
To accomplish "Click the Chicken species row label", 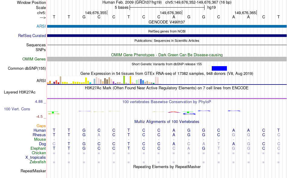I will pyautogui.click(x=39, y=153).
